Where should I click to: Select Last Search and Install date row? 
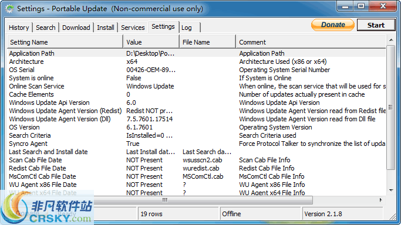[x=197, y=152]
